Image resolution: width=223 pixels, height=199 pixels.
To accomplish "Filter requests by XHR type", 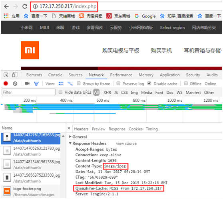I will (107, 93).
